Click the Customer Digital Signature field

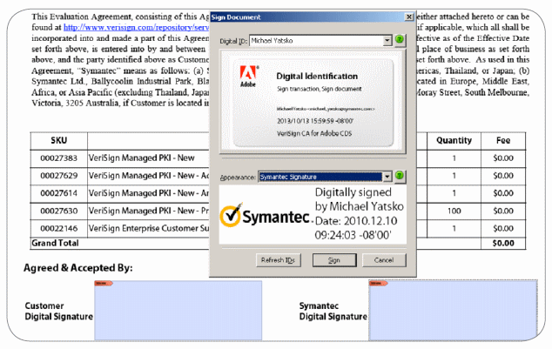pos(178,311)
